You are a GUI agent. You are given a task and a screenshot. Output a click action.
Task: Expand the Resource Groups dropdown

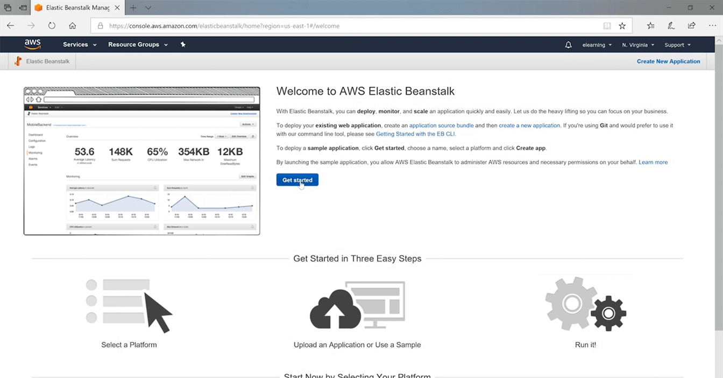coord(138,45)
